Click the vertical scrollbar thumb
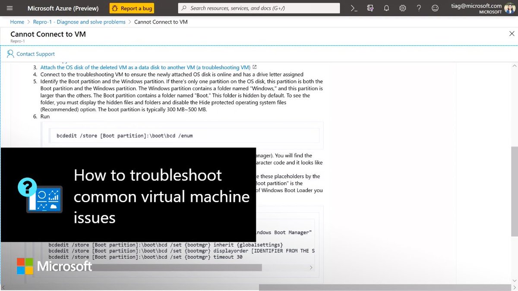This screenshot has height=291, width=518. coord(514,191)
